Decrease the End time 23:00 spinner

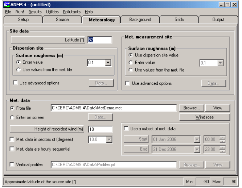pyautogui.click(x=222, y=151)
